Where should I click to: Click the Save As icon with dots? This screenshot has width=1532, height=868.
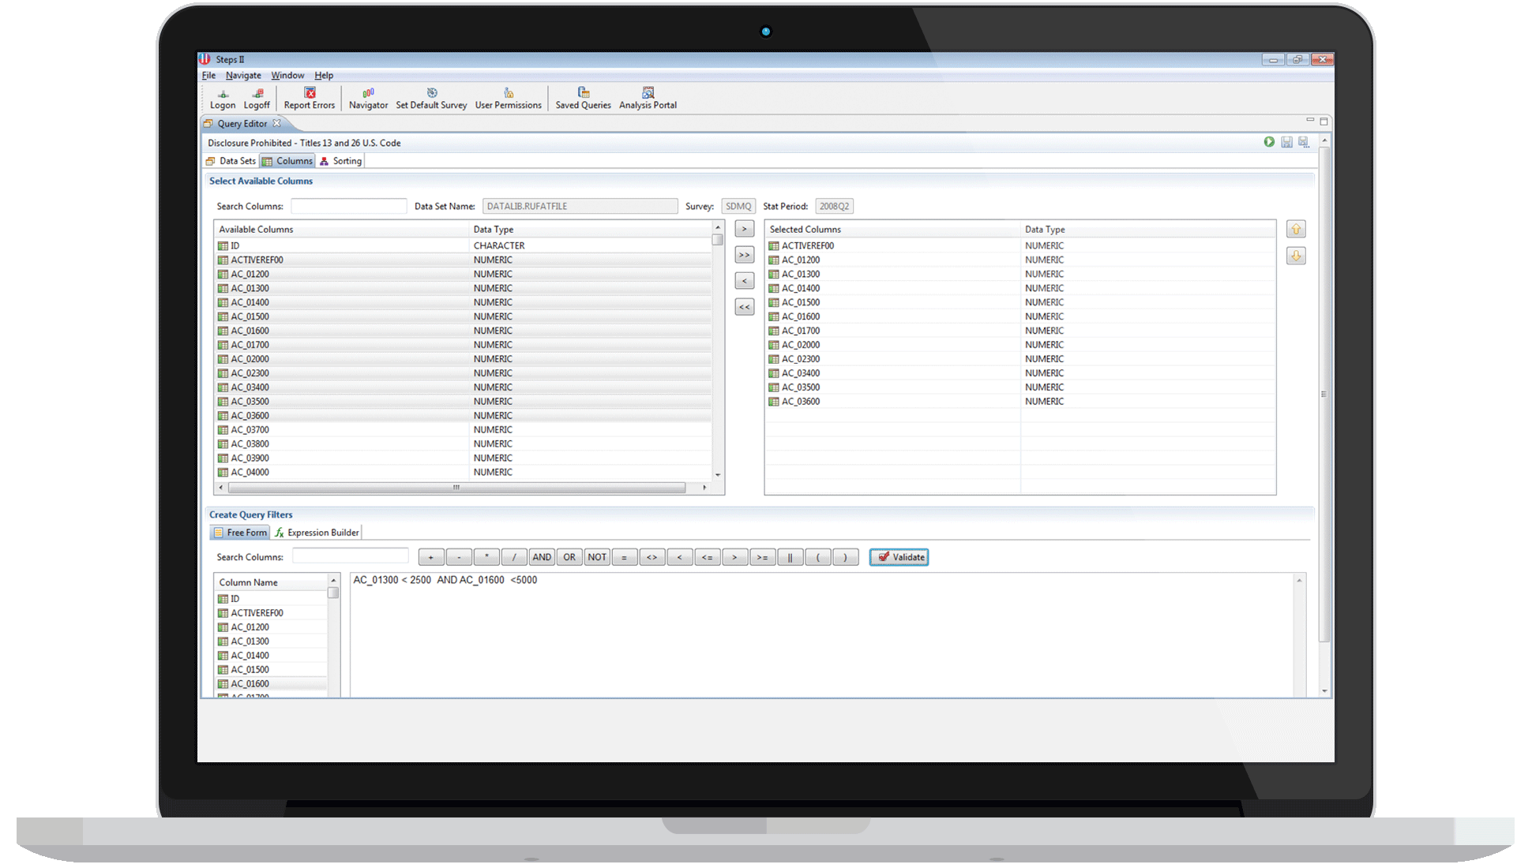1304,142
